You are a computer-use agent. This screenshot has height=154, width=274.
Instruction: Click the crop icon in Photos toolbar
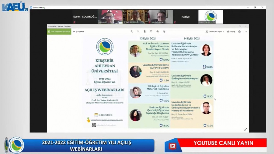[164, 32]
